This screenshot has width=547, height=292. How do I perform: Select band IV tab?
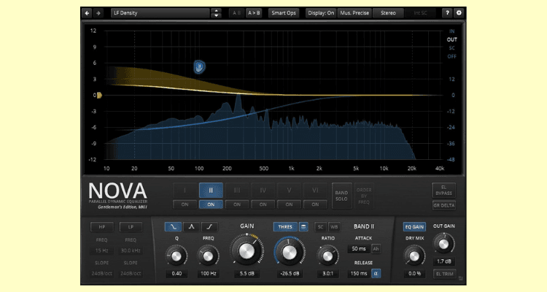point(263,191)
